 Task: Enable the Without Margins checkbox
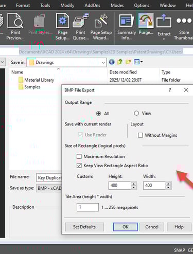pyautogui.click(x=141, y=135)
